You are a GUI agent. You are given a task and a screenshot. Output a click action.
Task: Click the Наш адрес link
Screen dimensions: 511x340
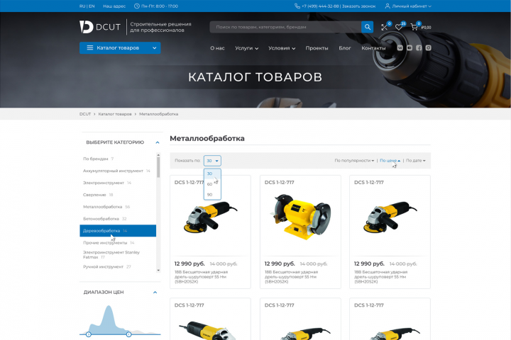[x=114, y=6]
